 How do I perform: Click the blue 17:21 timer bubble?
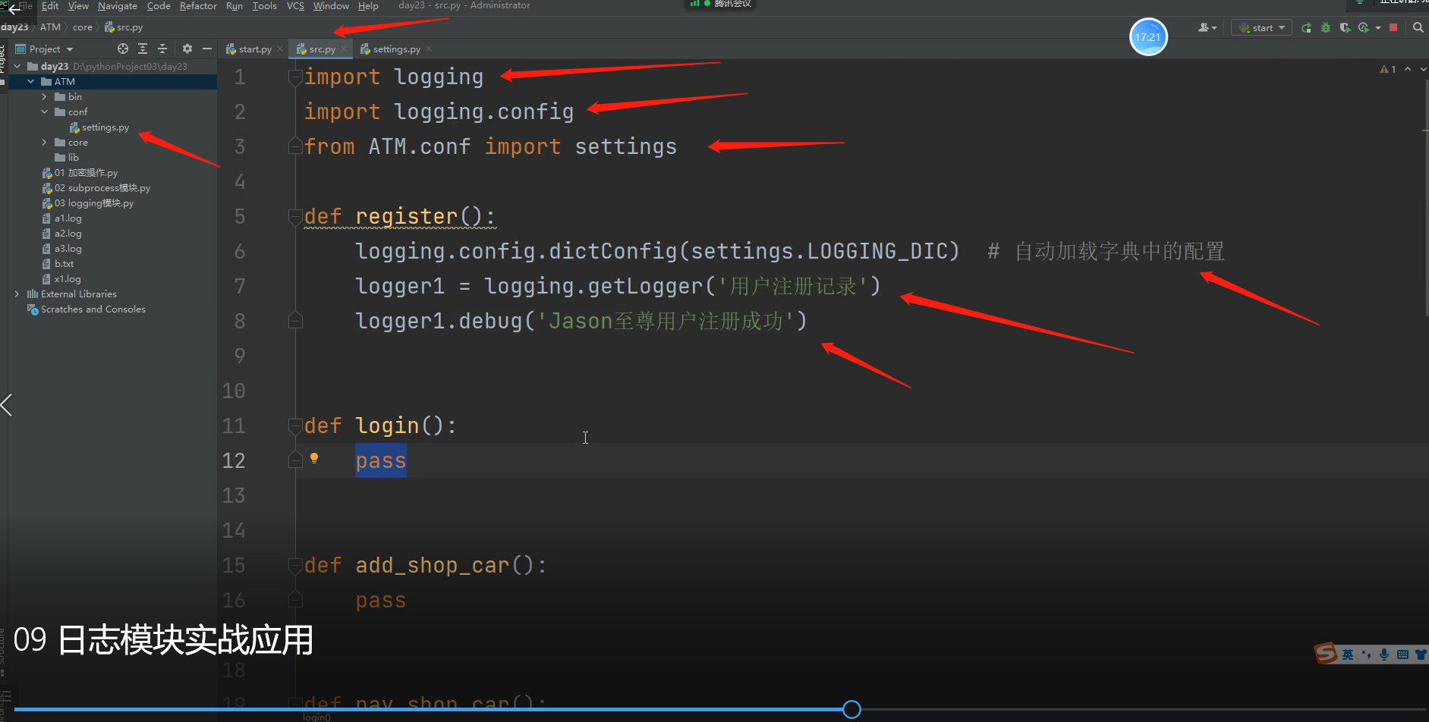tap(1148, 36)
